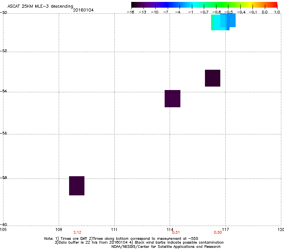The width and height of the screenshot is (284, 249).
Task: Click the 'Times are GMT' note line
Action: click(x=121, y=239)
